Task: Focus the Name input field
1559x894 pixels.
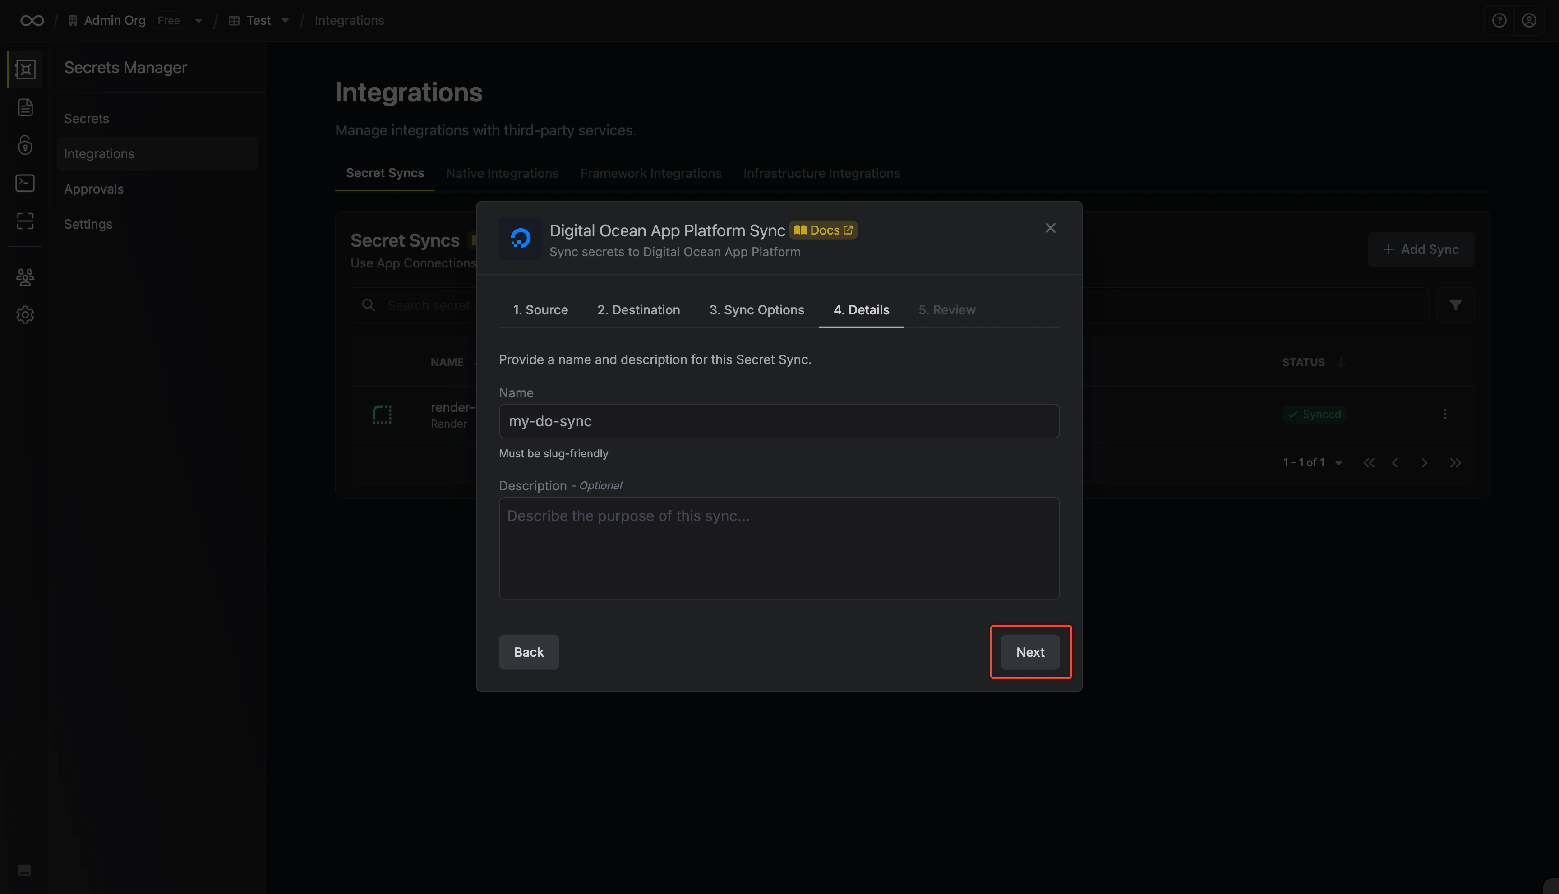Action: pos(779,421)
